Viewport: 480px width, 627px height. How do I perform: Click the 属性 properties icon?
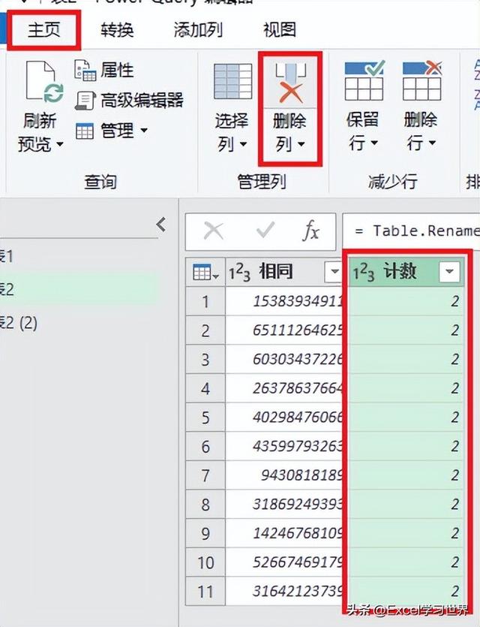[85, 71]
